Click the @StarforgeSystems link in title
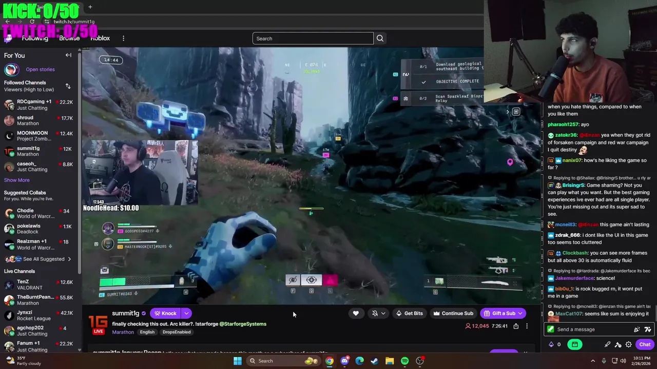 click(x=244, y=324)
